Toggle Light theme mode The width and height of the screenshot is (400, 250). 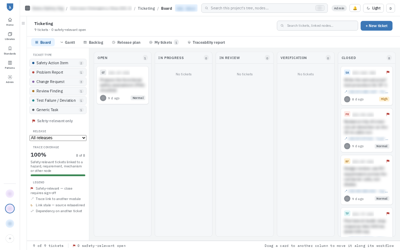point(374,8)
